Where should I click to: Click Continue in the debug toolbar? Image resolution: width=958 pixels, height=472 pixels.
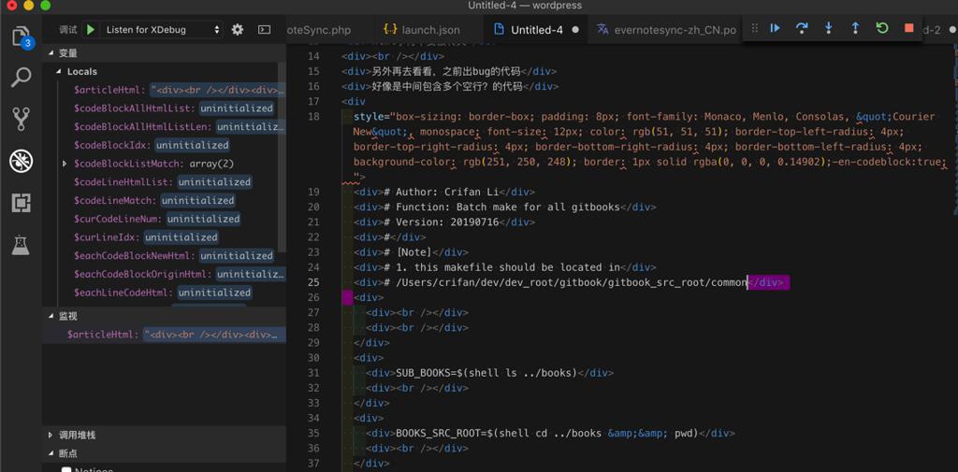(x=775, y=29)
